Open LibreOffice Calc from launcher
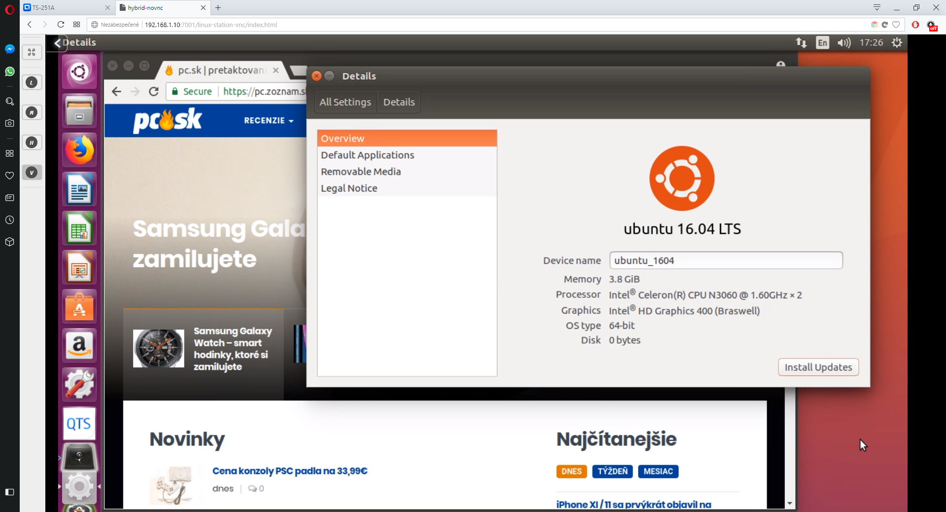946x512 pixels. click(79, 228)
